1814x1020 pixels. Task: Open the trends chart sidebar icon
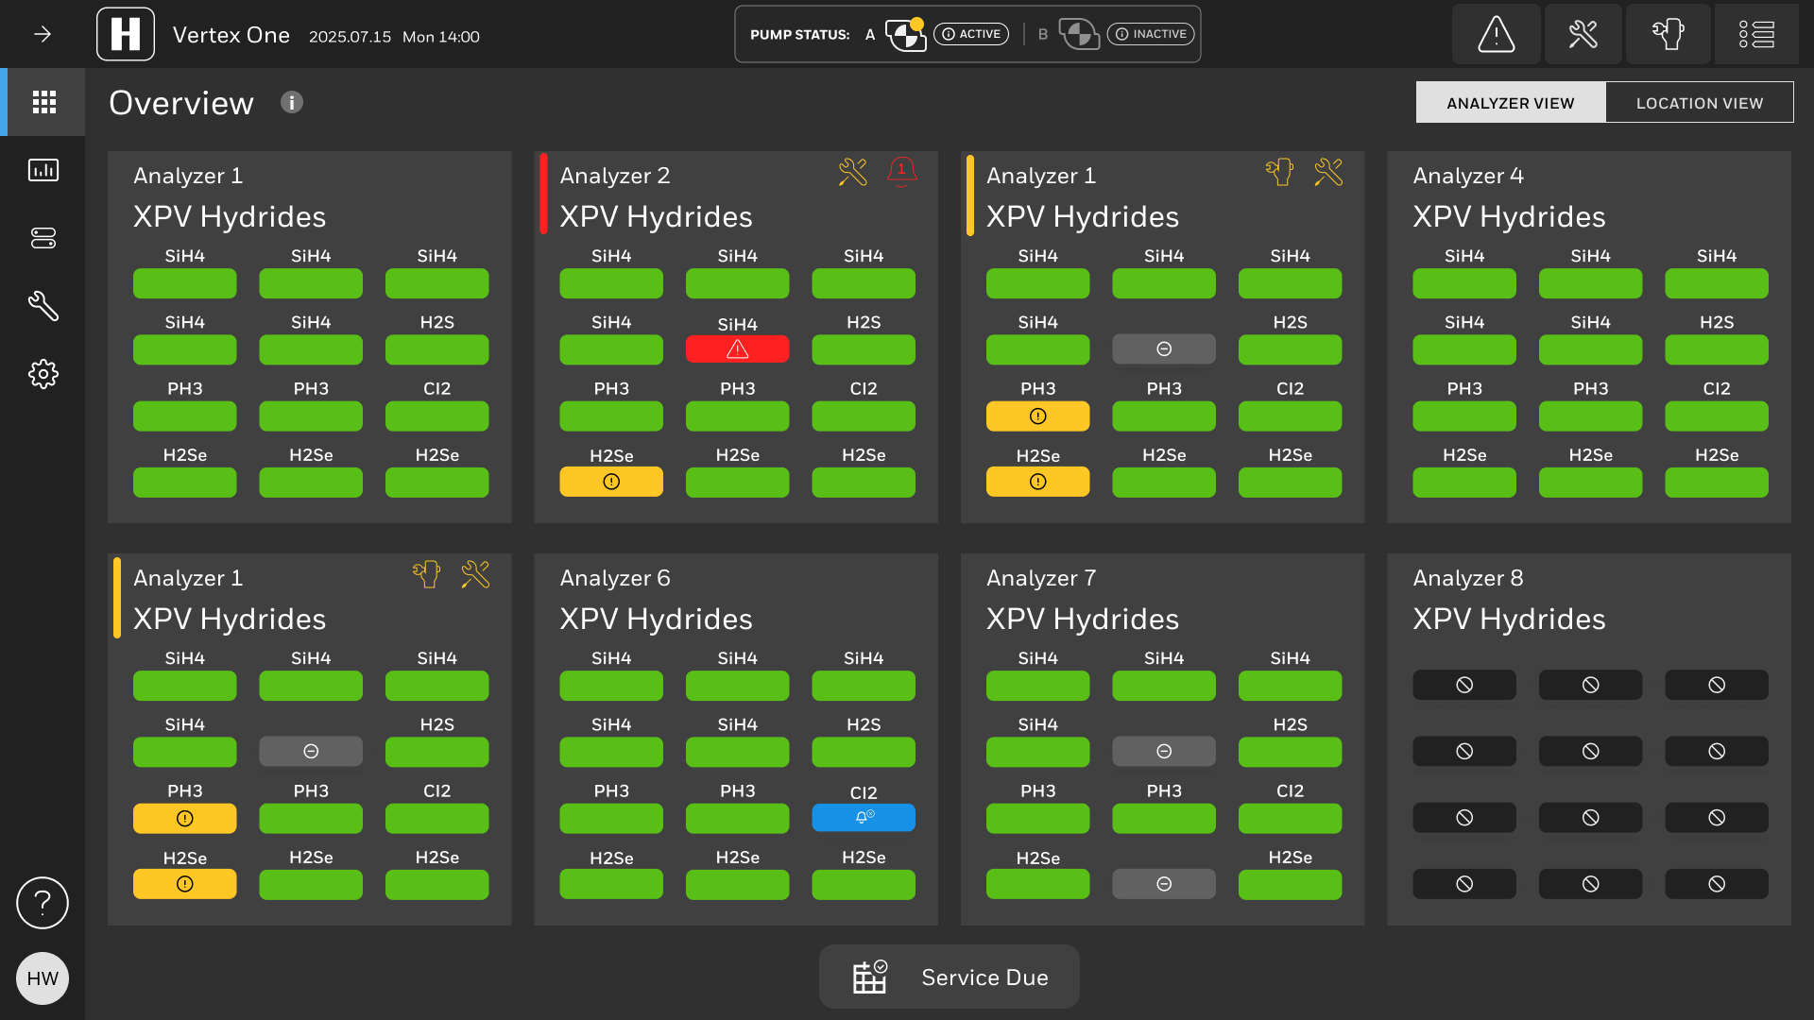(43, 170)
